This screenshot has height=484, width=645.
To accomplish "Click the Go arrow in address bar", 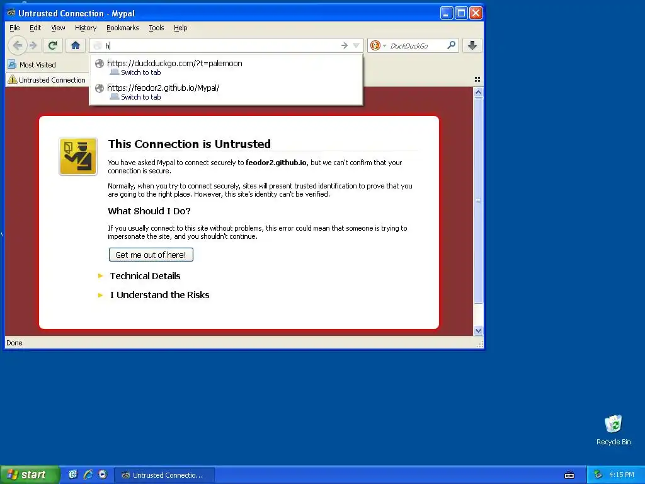I will (x=345, y=45).
